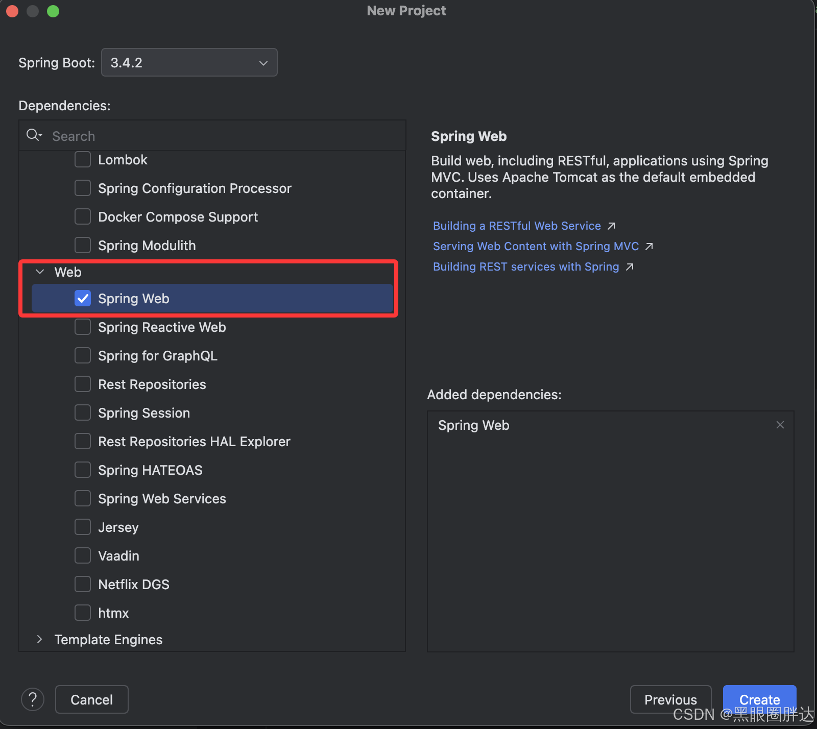Image resolution: width=817 pixels, height=729 pixels.
Task: Enable Spring Web Services checkbox
Action: 83,498
